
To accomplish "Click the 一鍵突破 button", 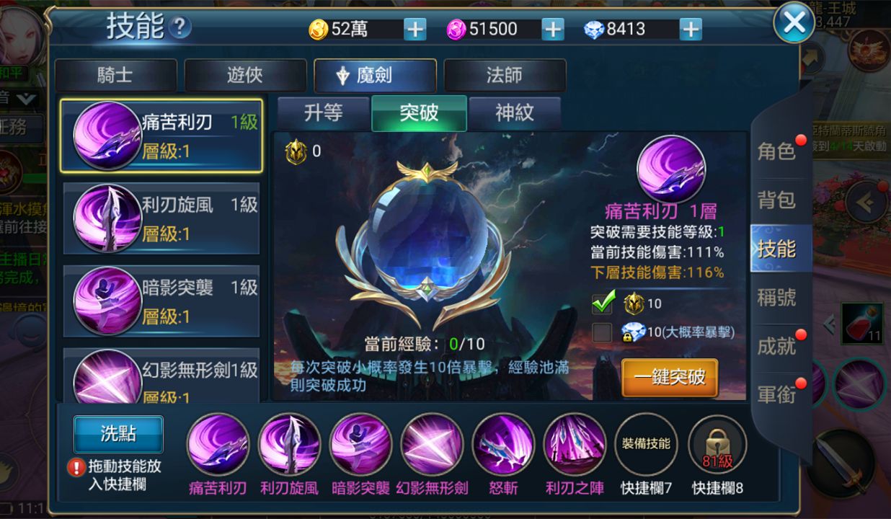I will [x=670, y=377].
